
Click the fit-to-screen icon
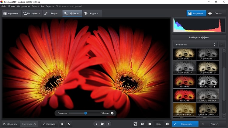coord(135,124)
